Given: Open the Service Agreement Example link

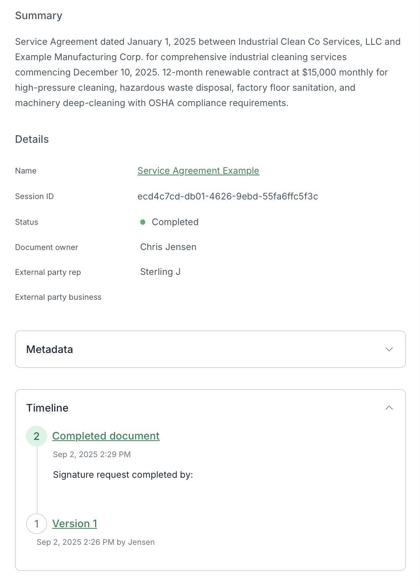Looking at the screenshot, I should tap(198, 171).
